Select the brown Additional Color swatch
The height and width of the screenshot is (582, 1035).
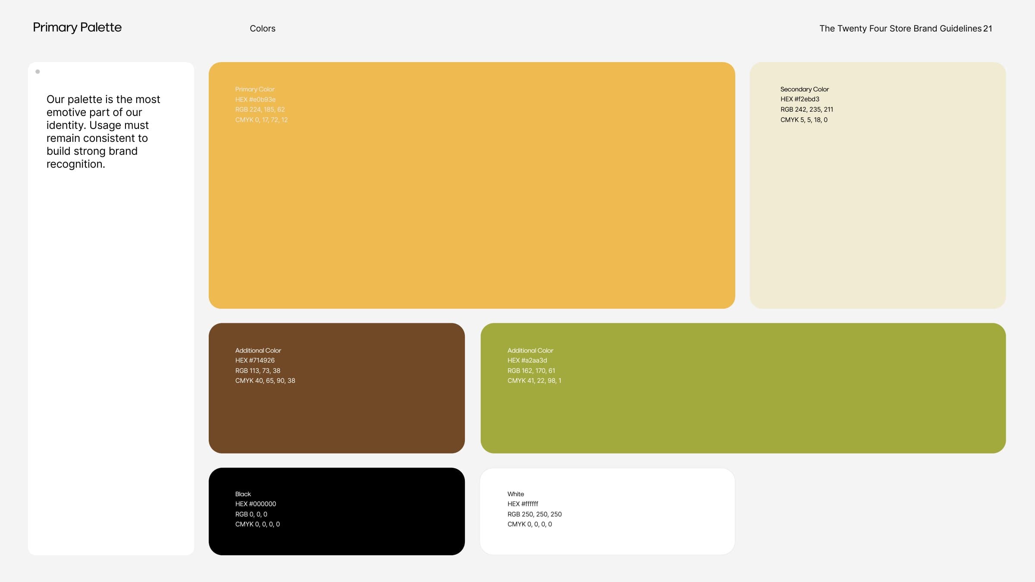337,388
